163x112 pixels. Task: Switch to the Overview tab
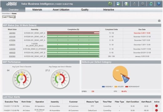13,10
